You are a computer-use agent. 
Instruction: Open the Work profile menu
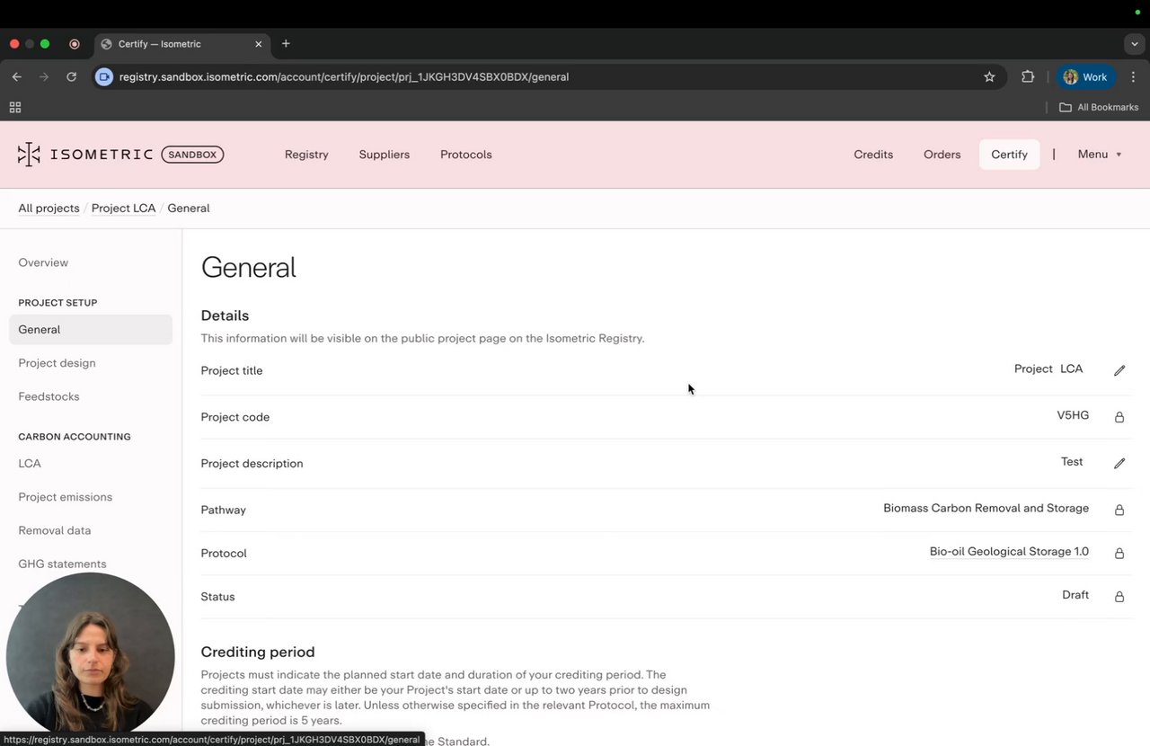(1086, 77)
